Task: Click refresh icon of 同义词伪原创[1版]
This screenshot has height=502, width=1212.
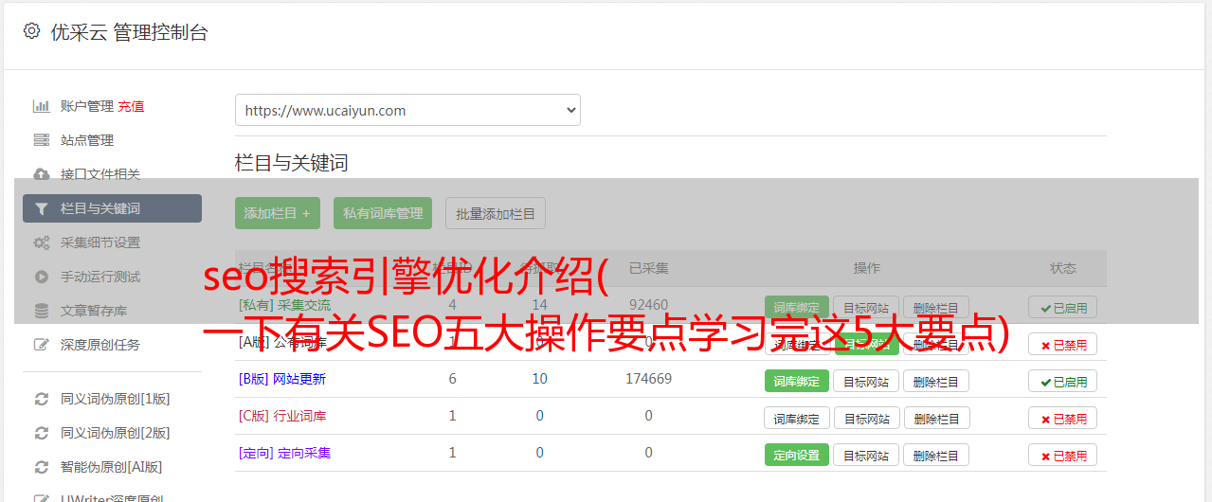Action: pyautogui.click(x=42, y=399)
